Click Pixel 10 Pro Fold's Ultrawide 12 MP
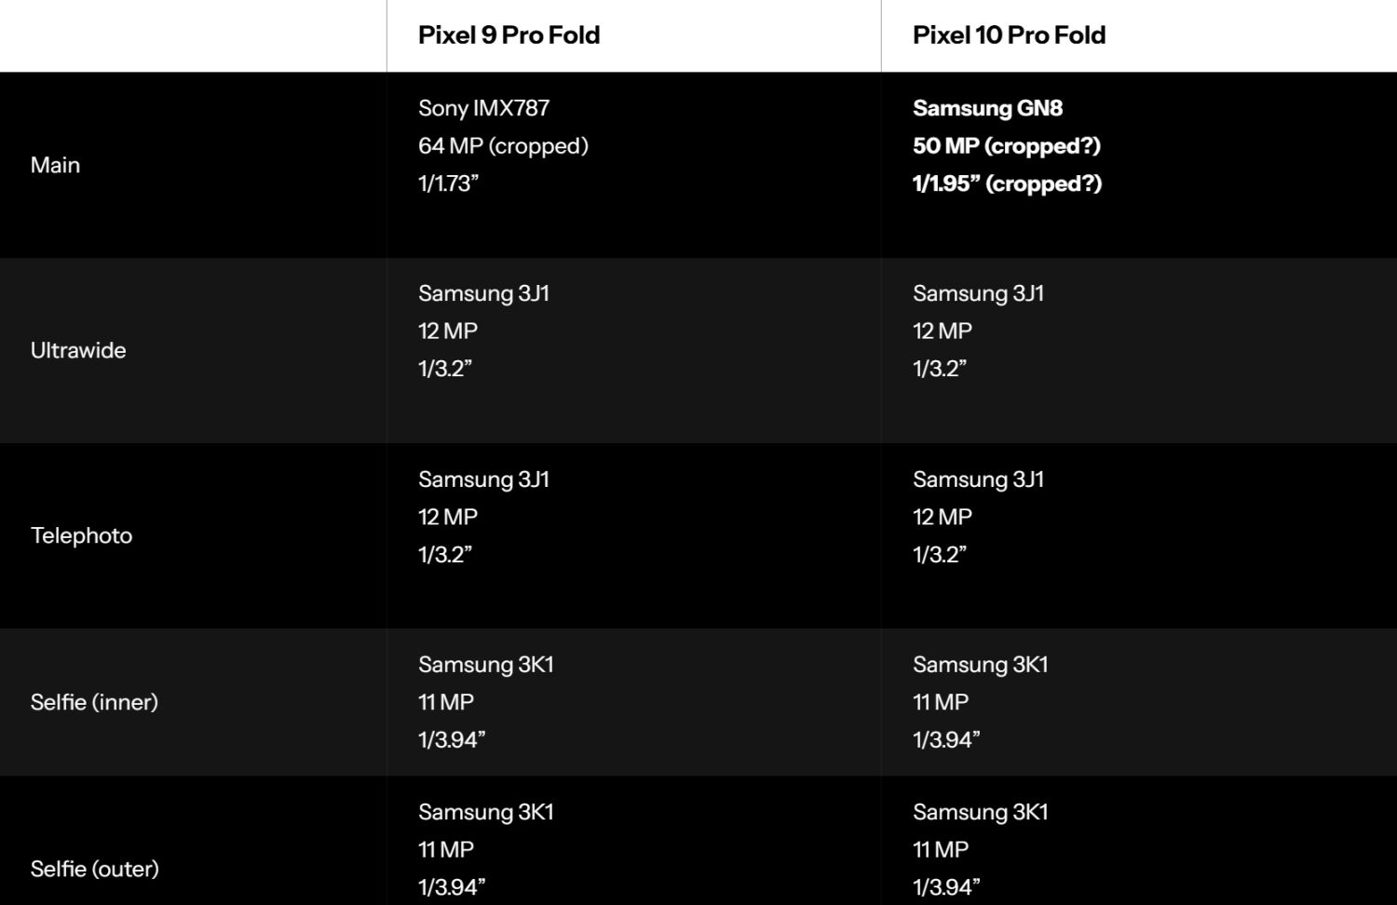Screen dimensions: 1397x905 click(942, 331)
